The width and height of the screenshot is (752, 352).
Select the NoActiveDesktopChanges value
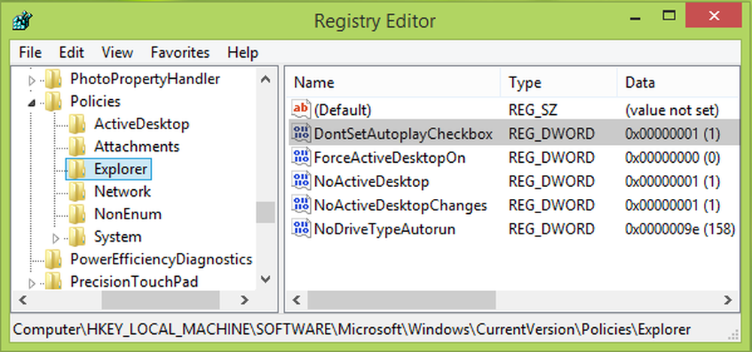(401, 206)
